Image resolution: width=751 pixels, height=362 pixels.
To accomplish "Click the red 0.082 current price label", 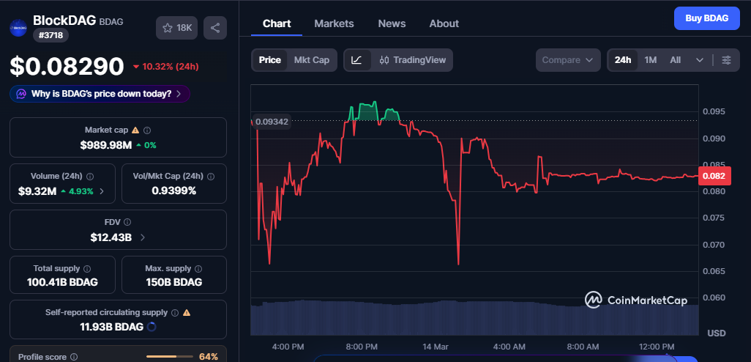I will coord(714,176).
